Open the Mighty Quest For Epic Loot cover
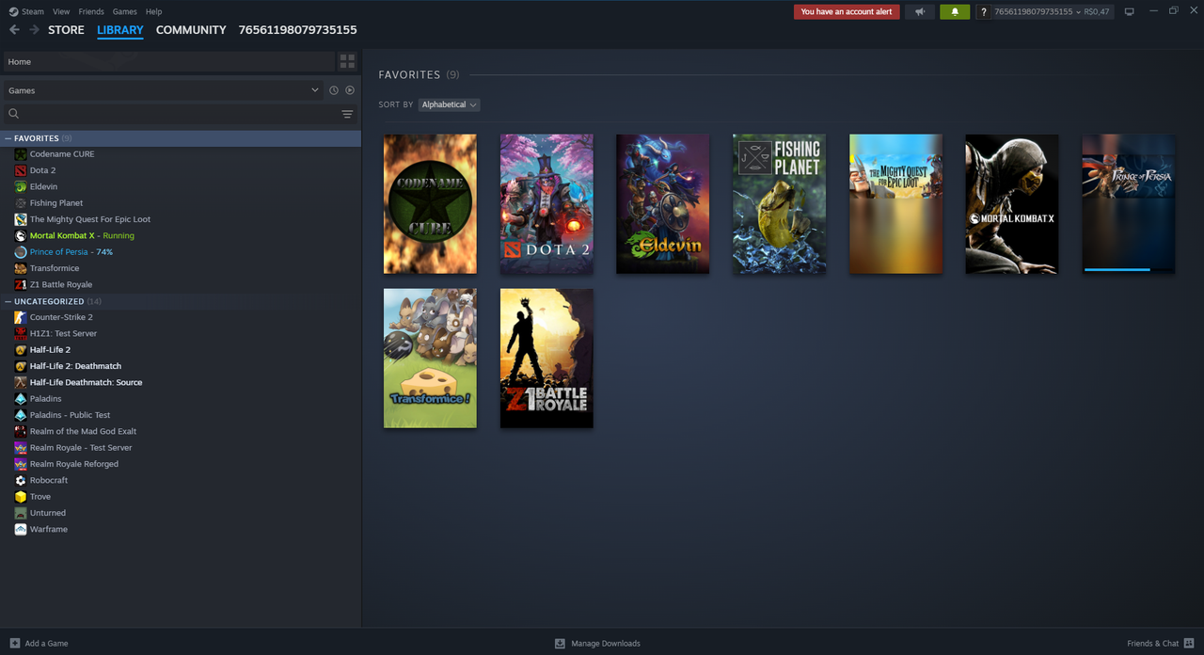 [x=895, y=203]
